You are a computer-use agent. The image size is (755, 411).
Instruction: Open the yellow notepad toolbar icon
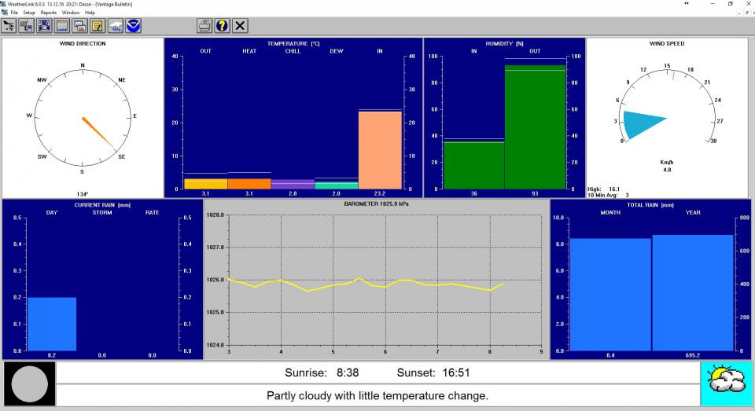[x=98, y=26]
